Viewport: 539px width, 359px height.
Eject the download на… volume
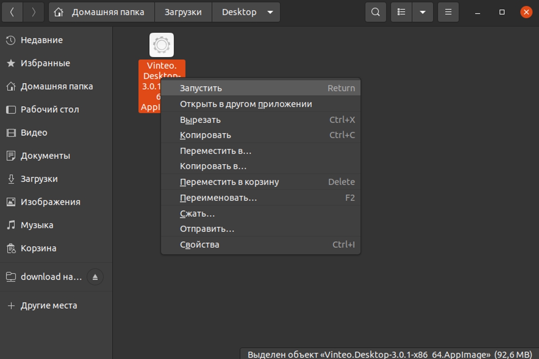(x=95, y=277)
